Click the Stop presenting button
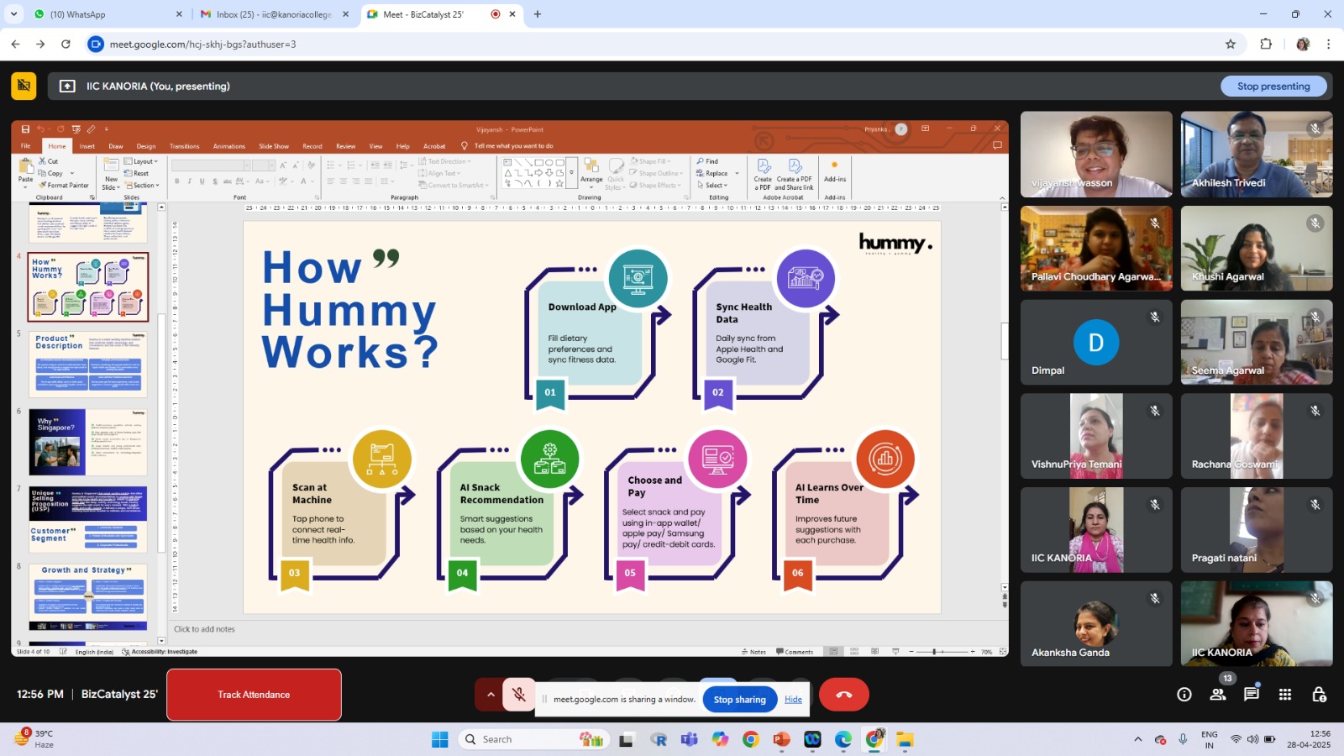 click(1273, 86)
